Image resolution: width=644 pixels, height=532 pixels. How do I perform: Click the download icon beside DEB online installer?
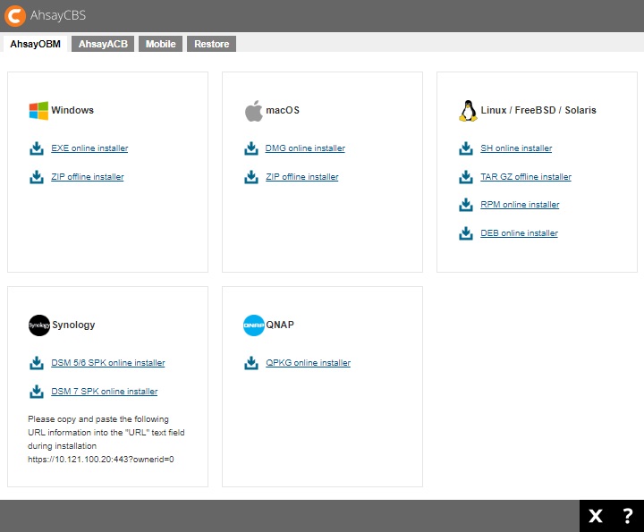[x=466, y=233]
